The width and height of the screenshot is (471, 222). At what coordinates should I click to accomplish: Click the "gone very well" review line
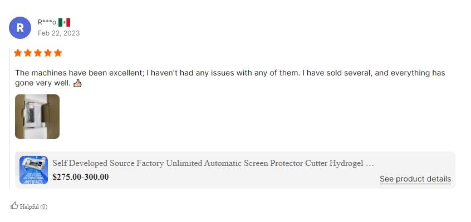(x=42, y=83)
